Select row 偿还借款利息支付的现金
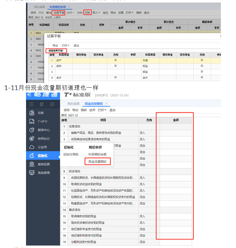 126,235
